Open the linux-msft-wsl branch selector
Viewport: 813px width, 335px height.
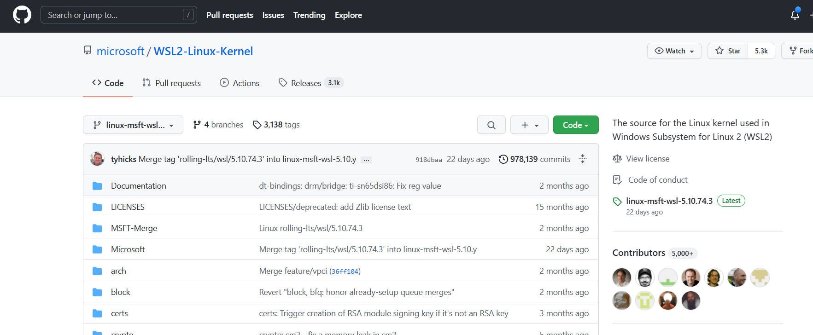tap(133, 125)
